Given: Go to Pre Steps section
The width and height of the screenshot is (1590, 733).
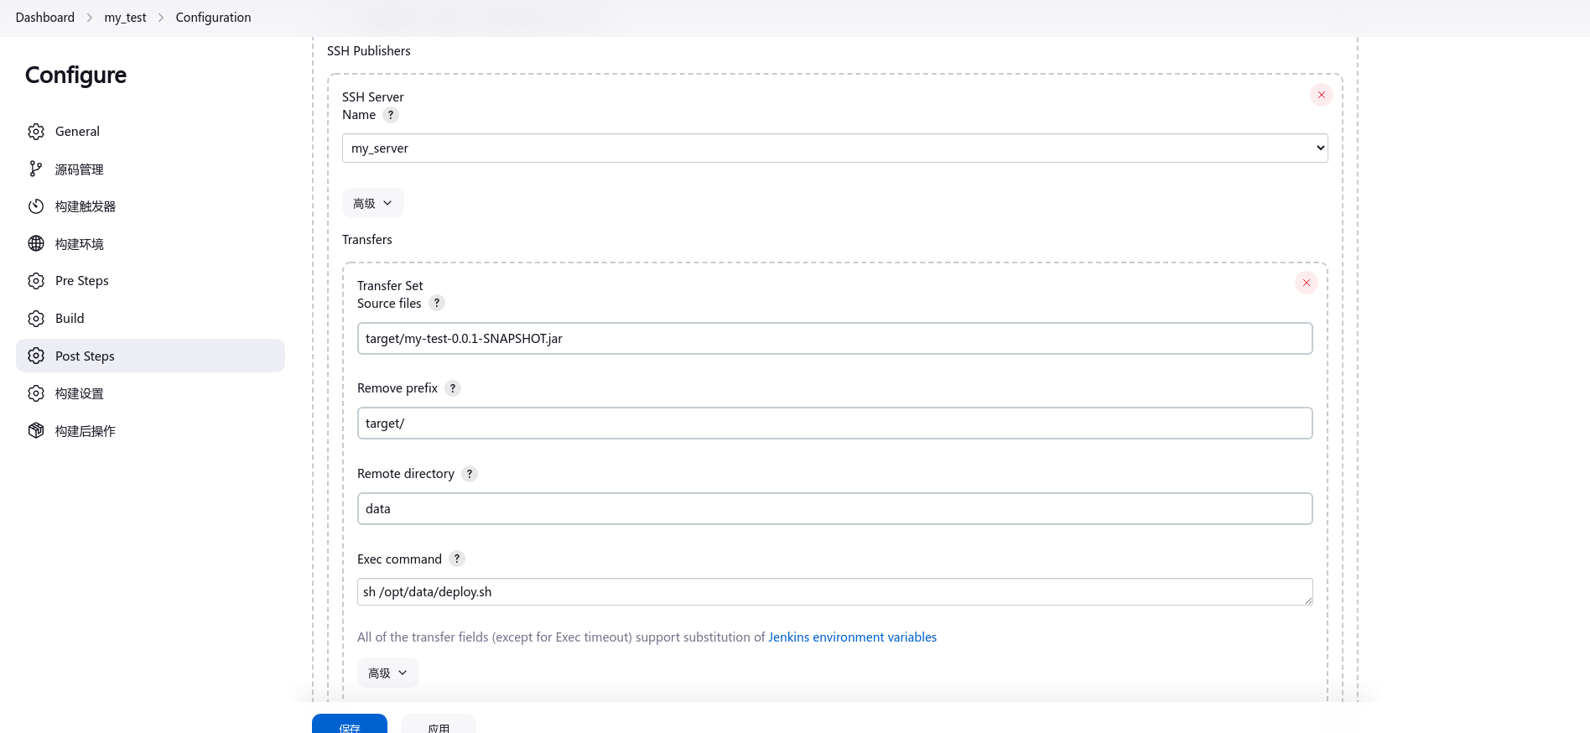Looking at the screenshot, I should [x=82, y=281].
